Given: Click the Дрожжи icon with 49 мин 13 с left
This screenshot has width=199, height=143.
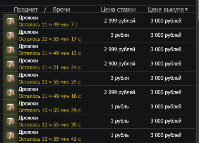Looking at the screenshot, I should coord(10,50).
